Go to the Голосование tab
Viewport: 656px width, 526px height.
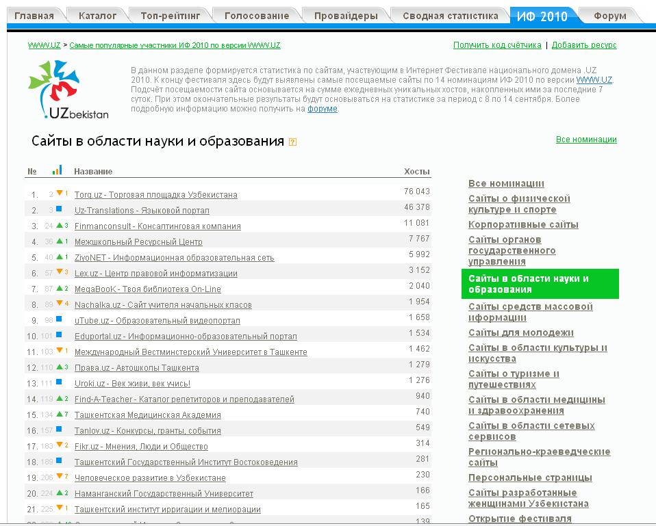[x=257, y=16]
